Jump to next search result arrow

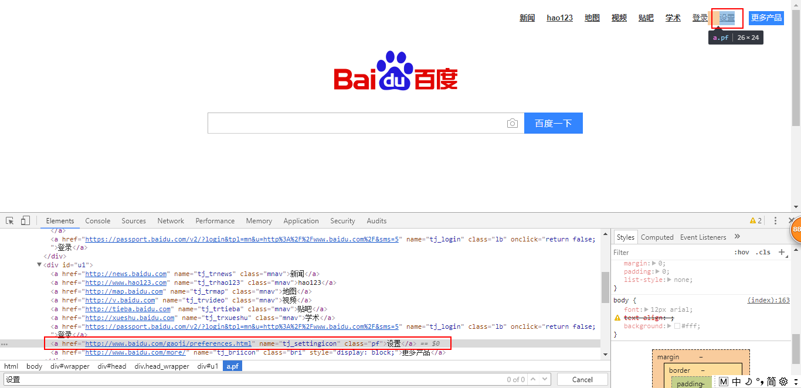point(545,379)
